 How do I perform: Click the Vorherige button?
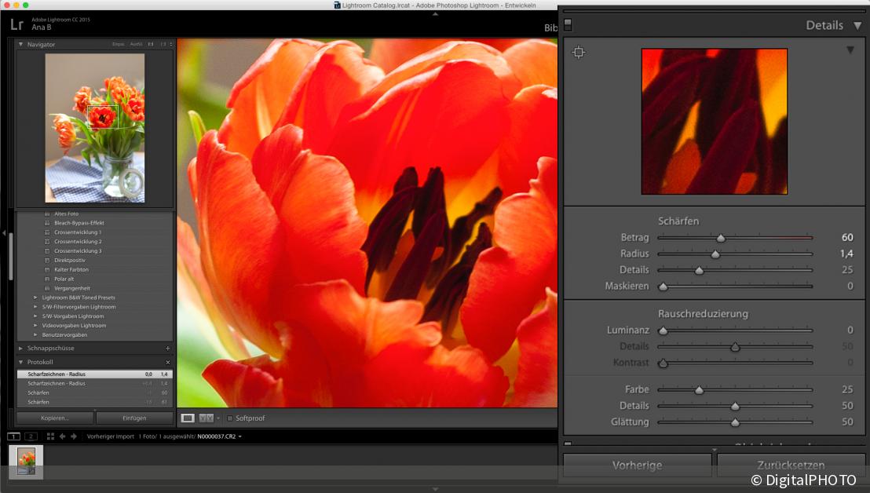637,466
